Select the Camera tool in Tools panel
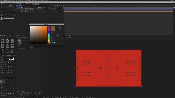 [x=24, y=93]
